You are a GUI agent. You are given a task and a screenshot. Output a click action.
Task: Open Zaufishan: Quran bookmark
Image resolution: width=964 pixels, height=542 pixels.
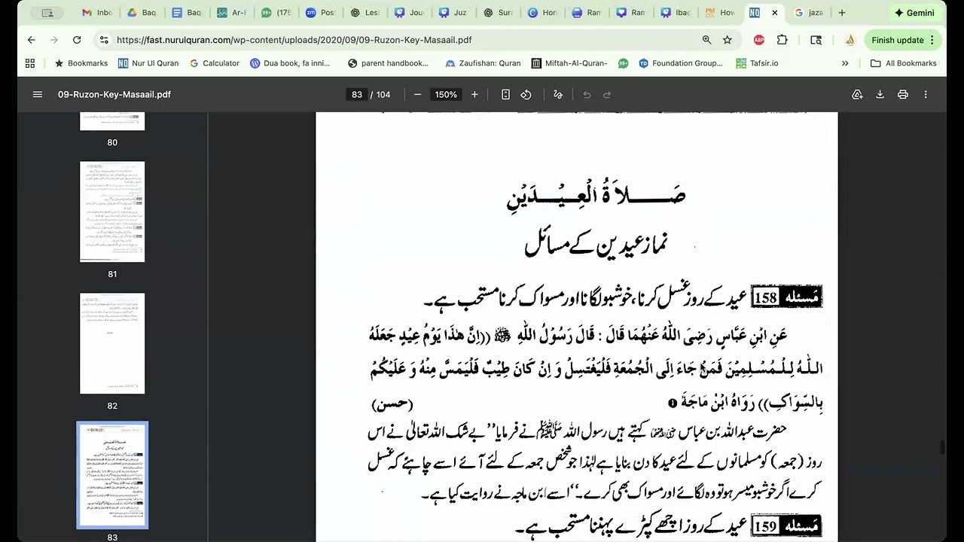tap(483, 63)
